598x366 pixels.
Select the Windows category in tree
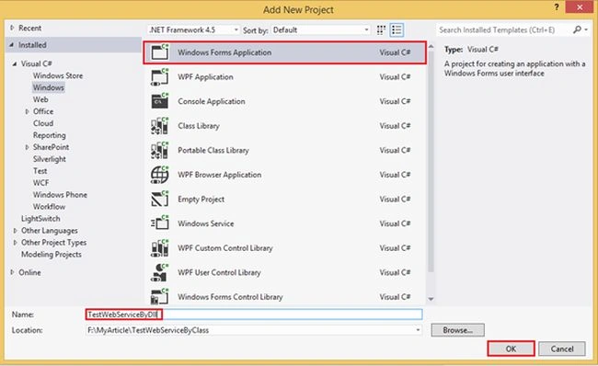coord(49,87)
